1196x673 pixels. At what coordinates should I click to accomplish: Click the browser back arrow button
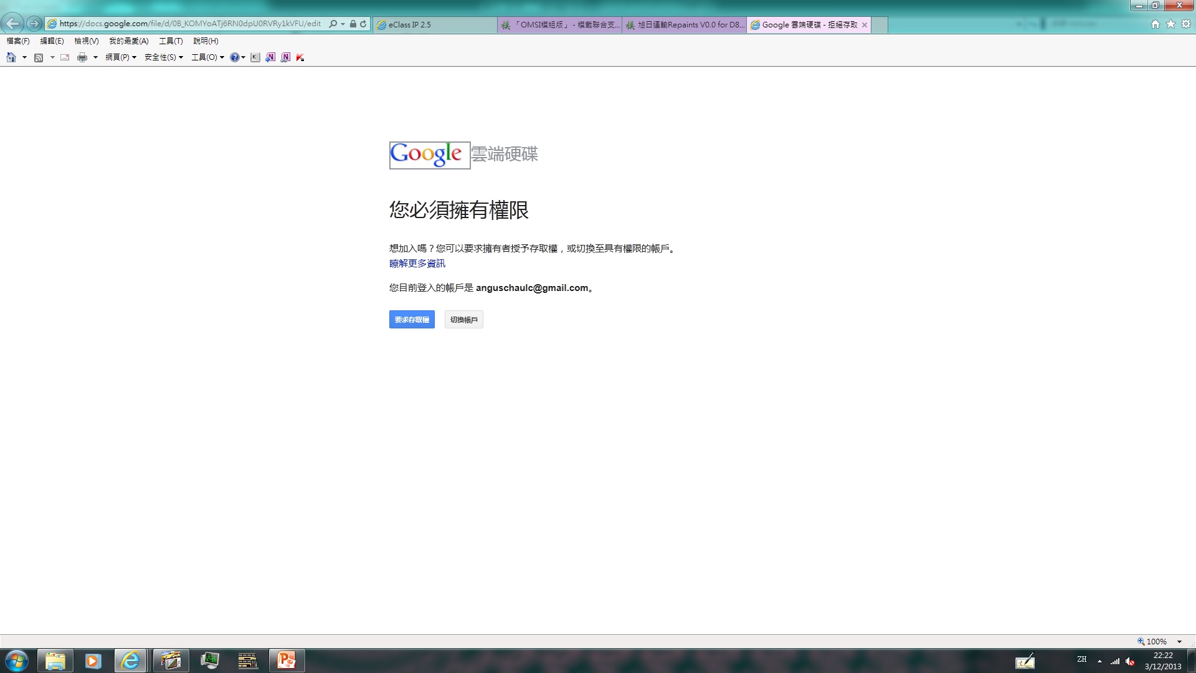pyautogui.click(x=12, y=24)
